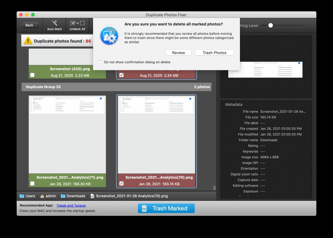Open the Tweak and Tuneup link

pyautogui.click(x=71, y=205)
